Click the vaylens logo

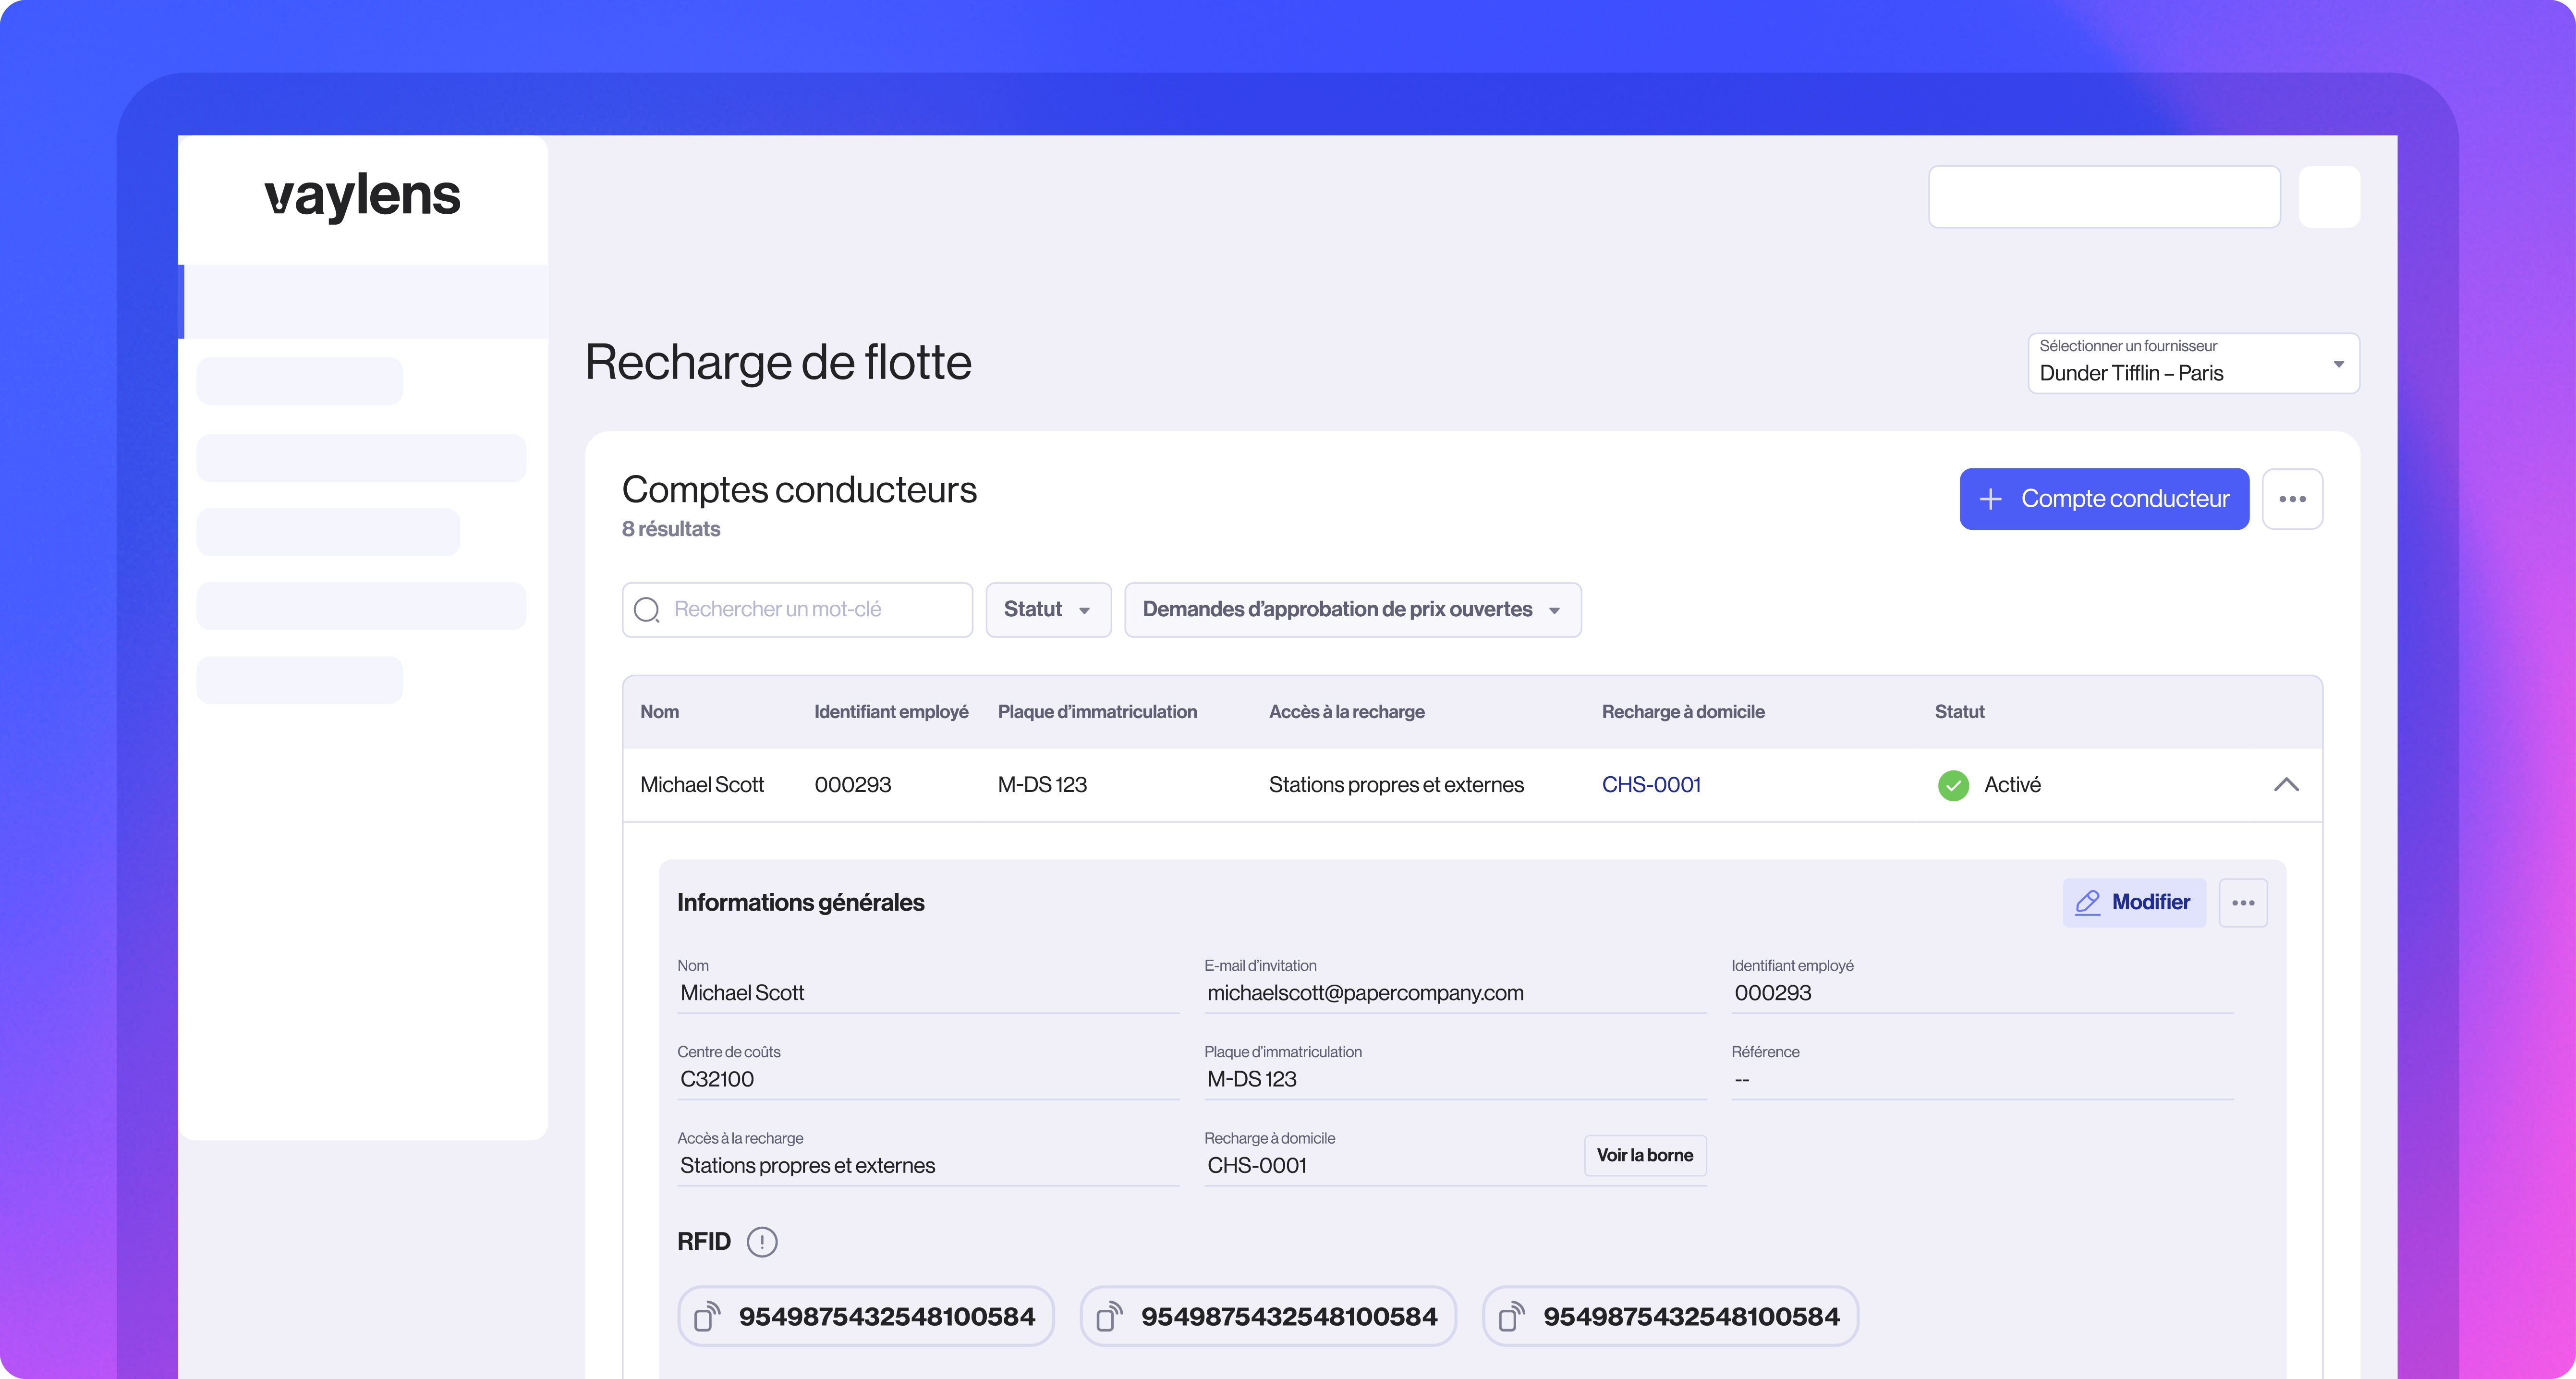pyautogui.click(x=361, y=196)
